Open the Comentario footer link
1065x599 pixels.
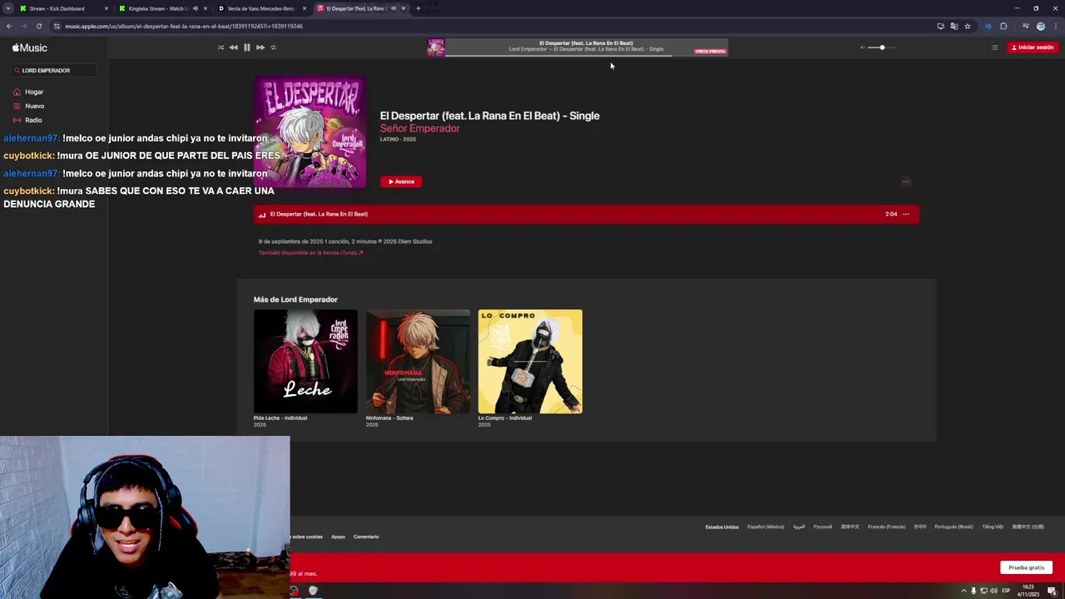pos(366,537)
